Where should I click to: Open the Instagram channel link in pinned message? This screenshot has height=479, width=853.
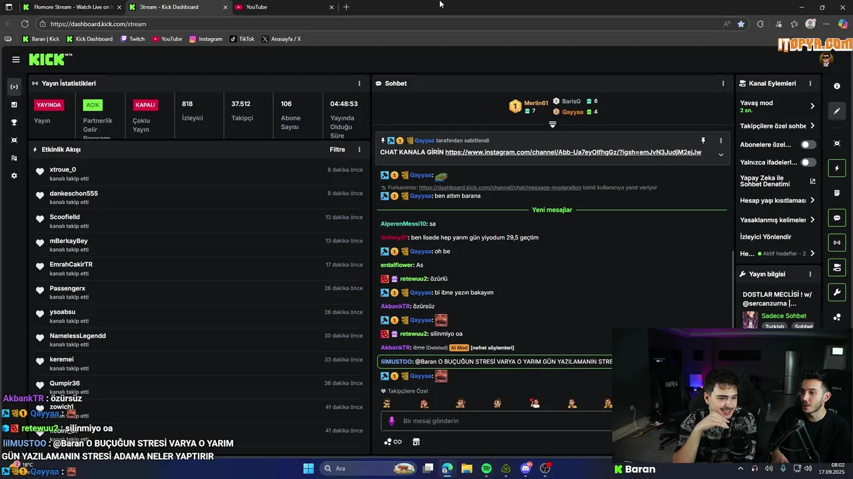(x=573, y=152)
